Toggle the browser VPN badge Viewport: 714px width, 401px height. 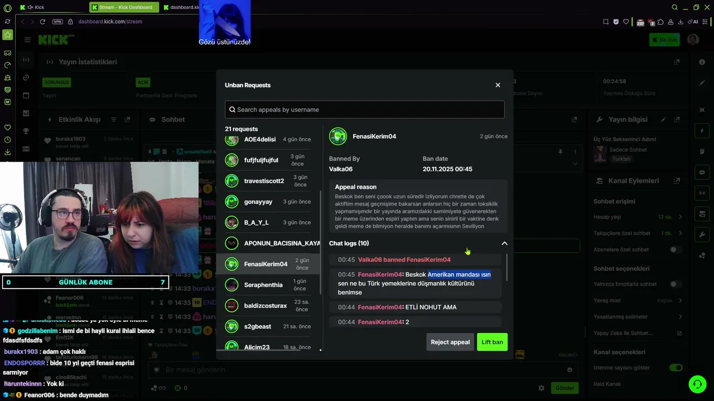coord(57,22)
